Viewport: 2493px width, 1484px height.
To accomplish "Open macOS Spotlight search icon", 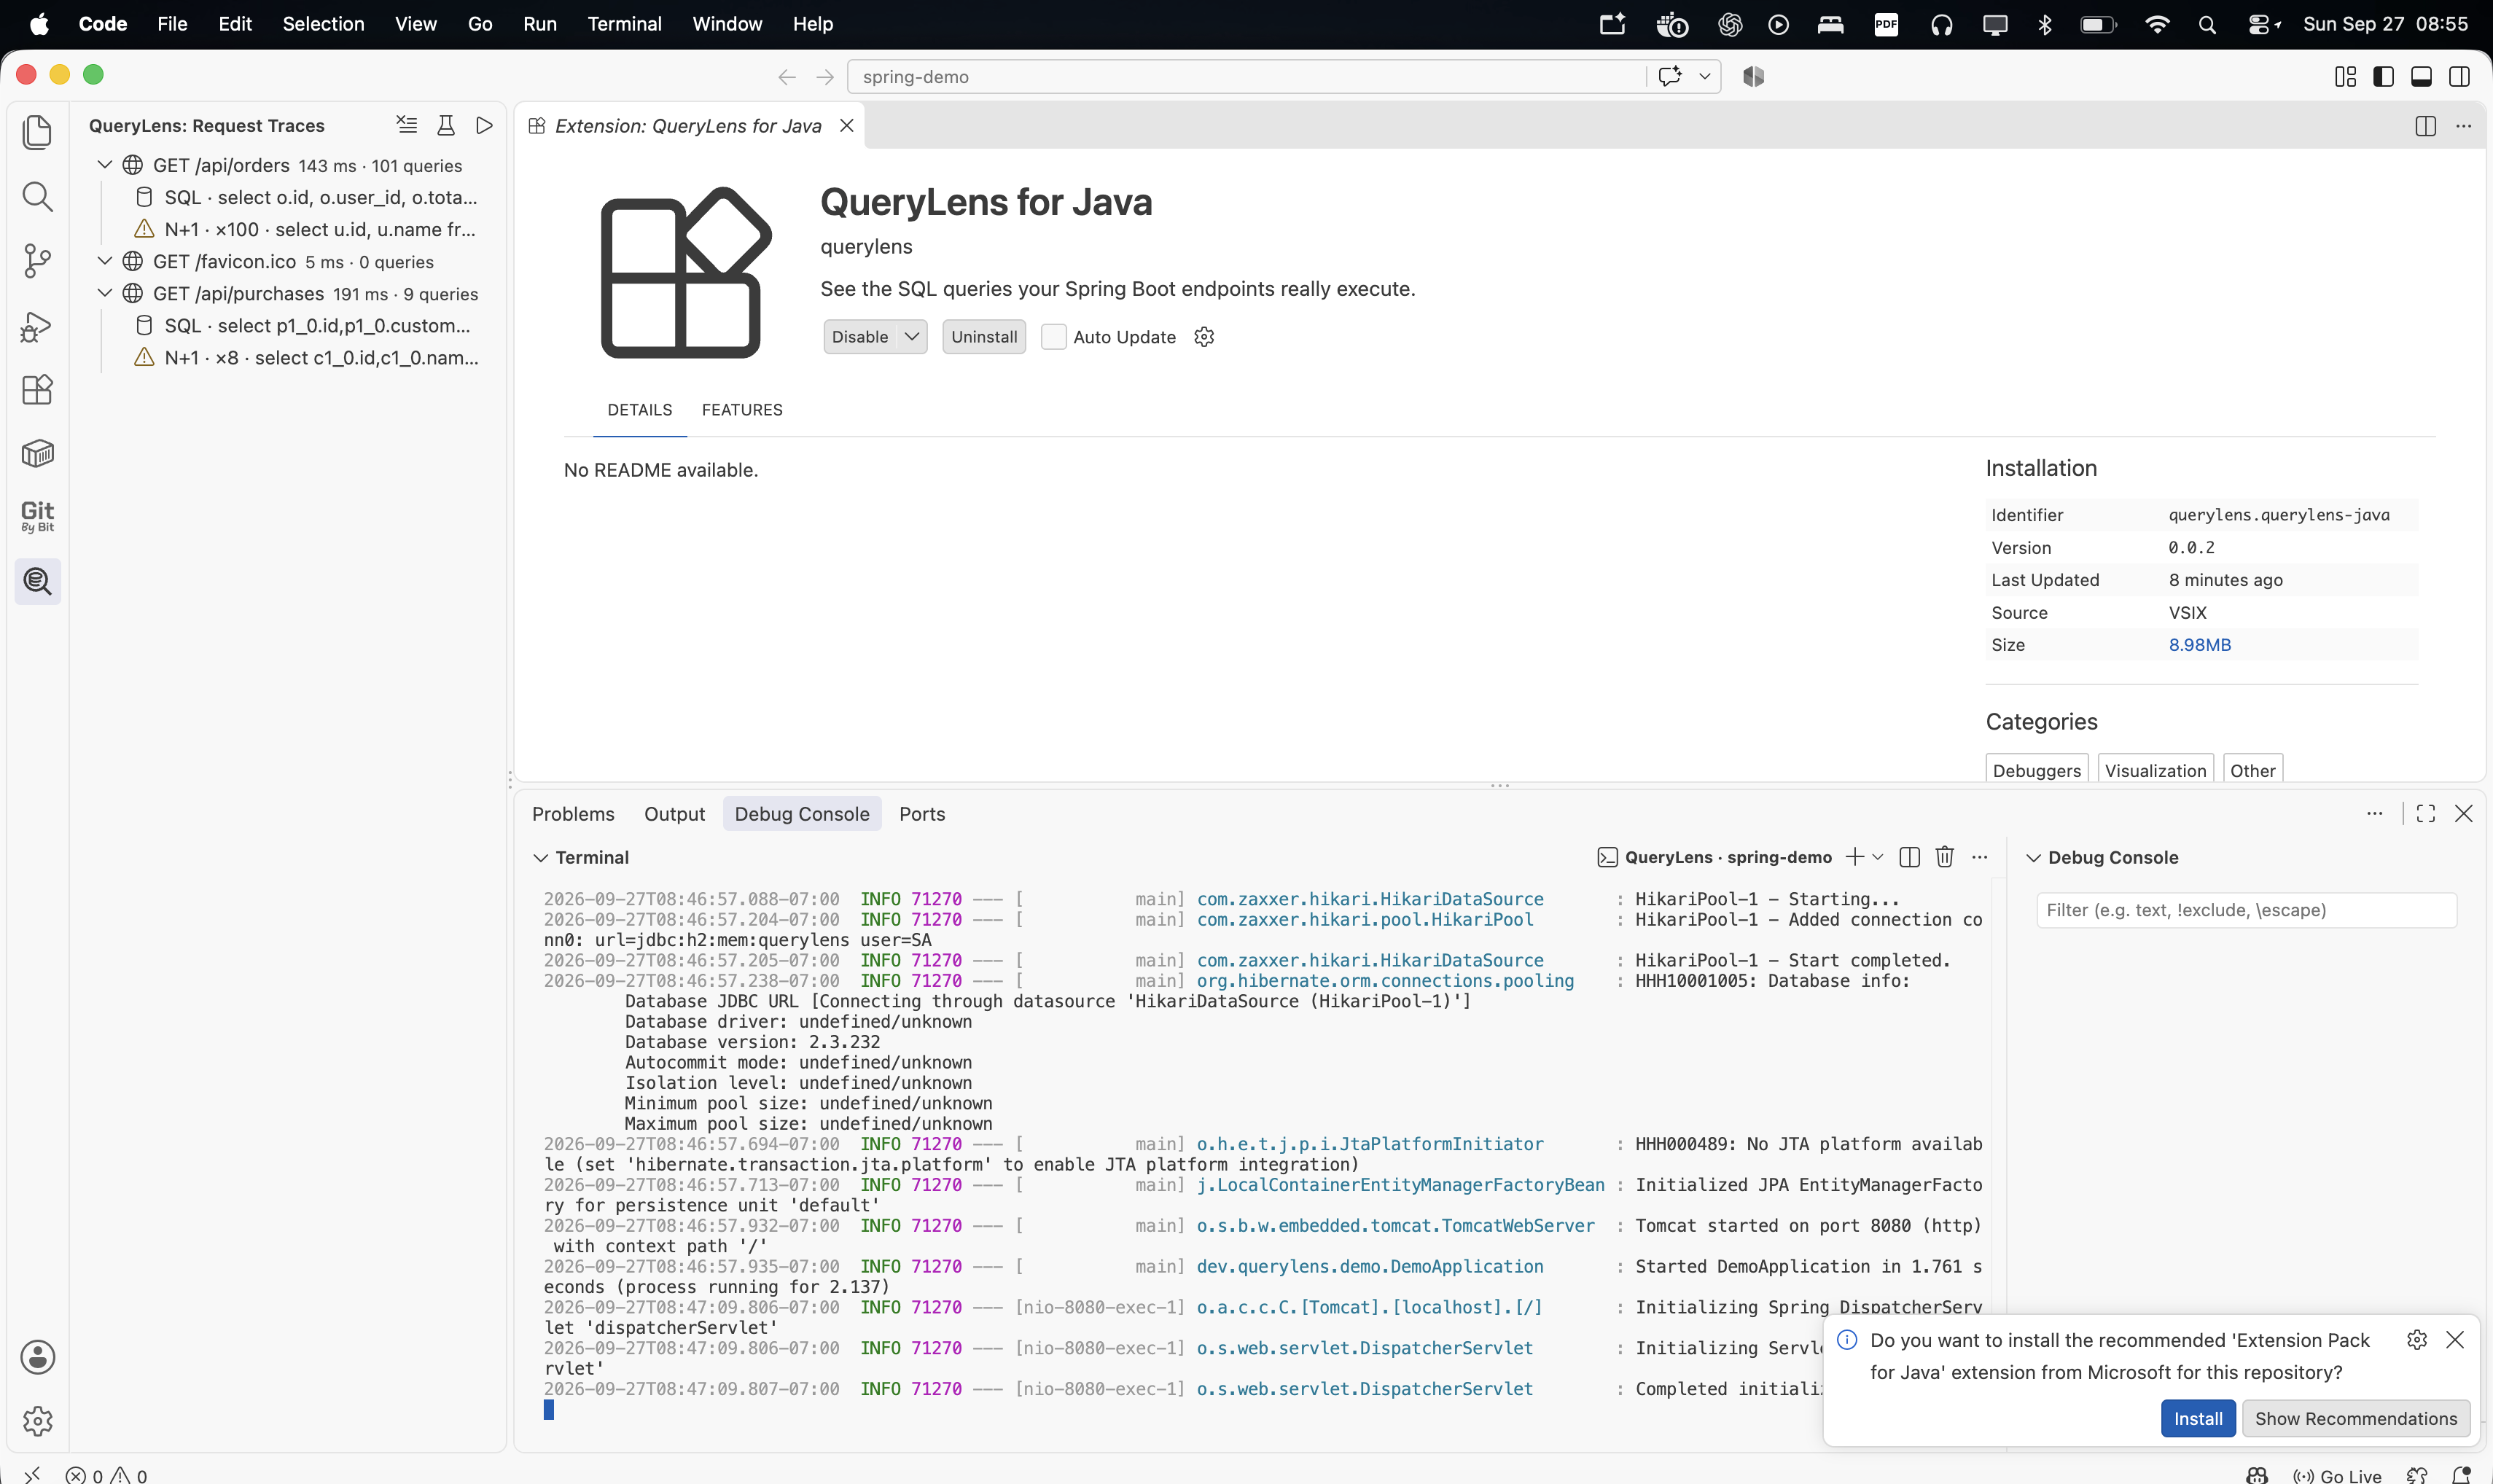I will coord(2207,24).
